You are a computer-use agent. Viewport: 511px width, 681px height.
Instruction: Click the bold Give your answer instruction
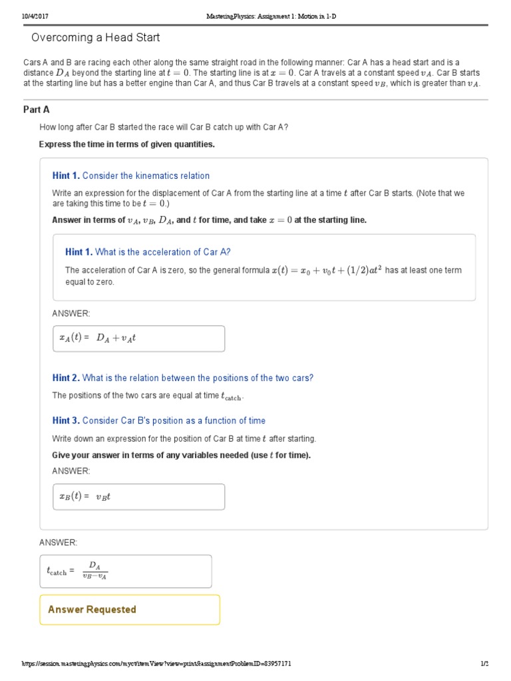[x=182, y=455]
